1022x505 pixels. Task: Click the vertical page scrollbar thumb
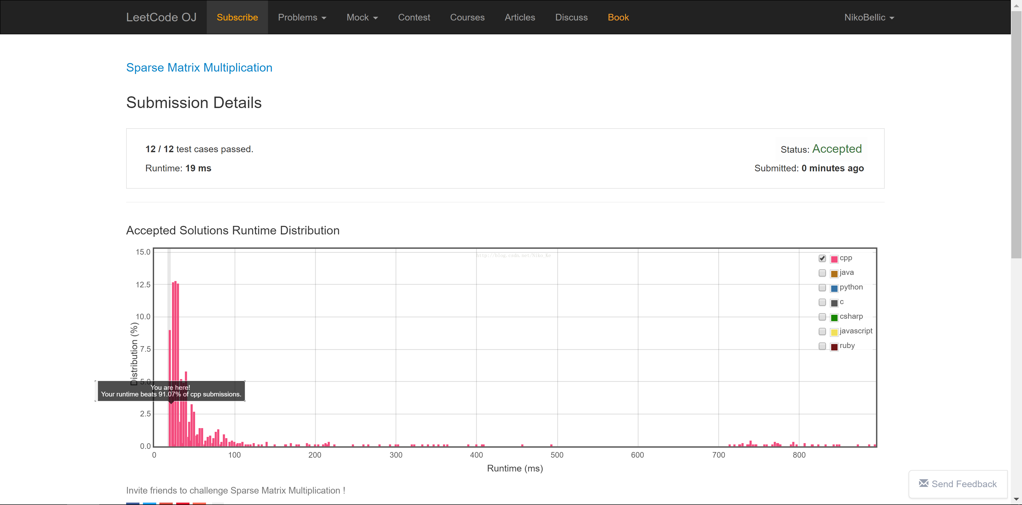[1016, 135]
